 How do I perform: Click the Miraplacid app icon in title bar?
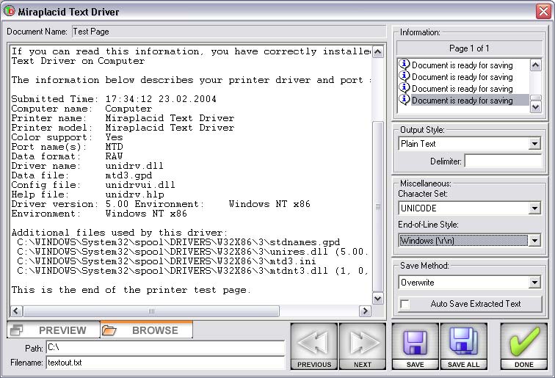10,11
